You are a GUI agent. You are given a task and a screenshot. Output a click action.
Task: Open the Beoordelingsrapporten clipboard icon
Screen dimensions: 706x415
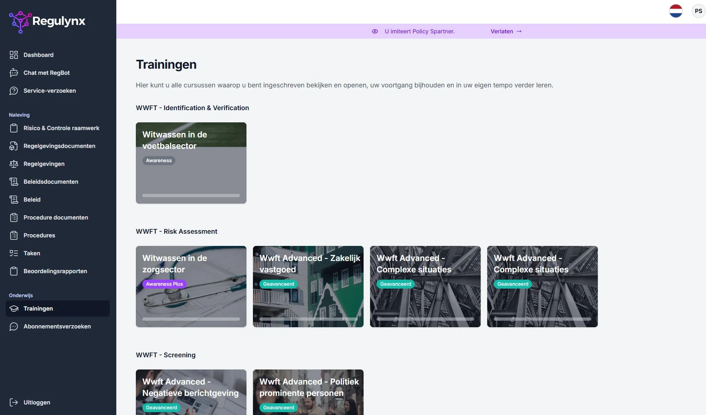[x=14, y=271]
